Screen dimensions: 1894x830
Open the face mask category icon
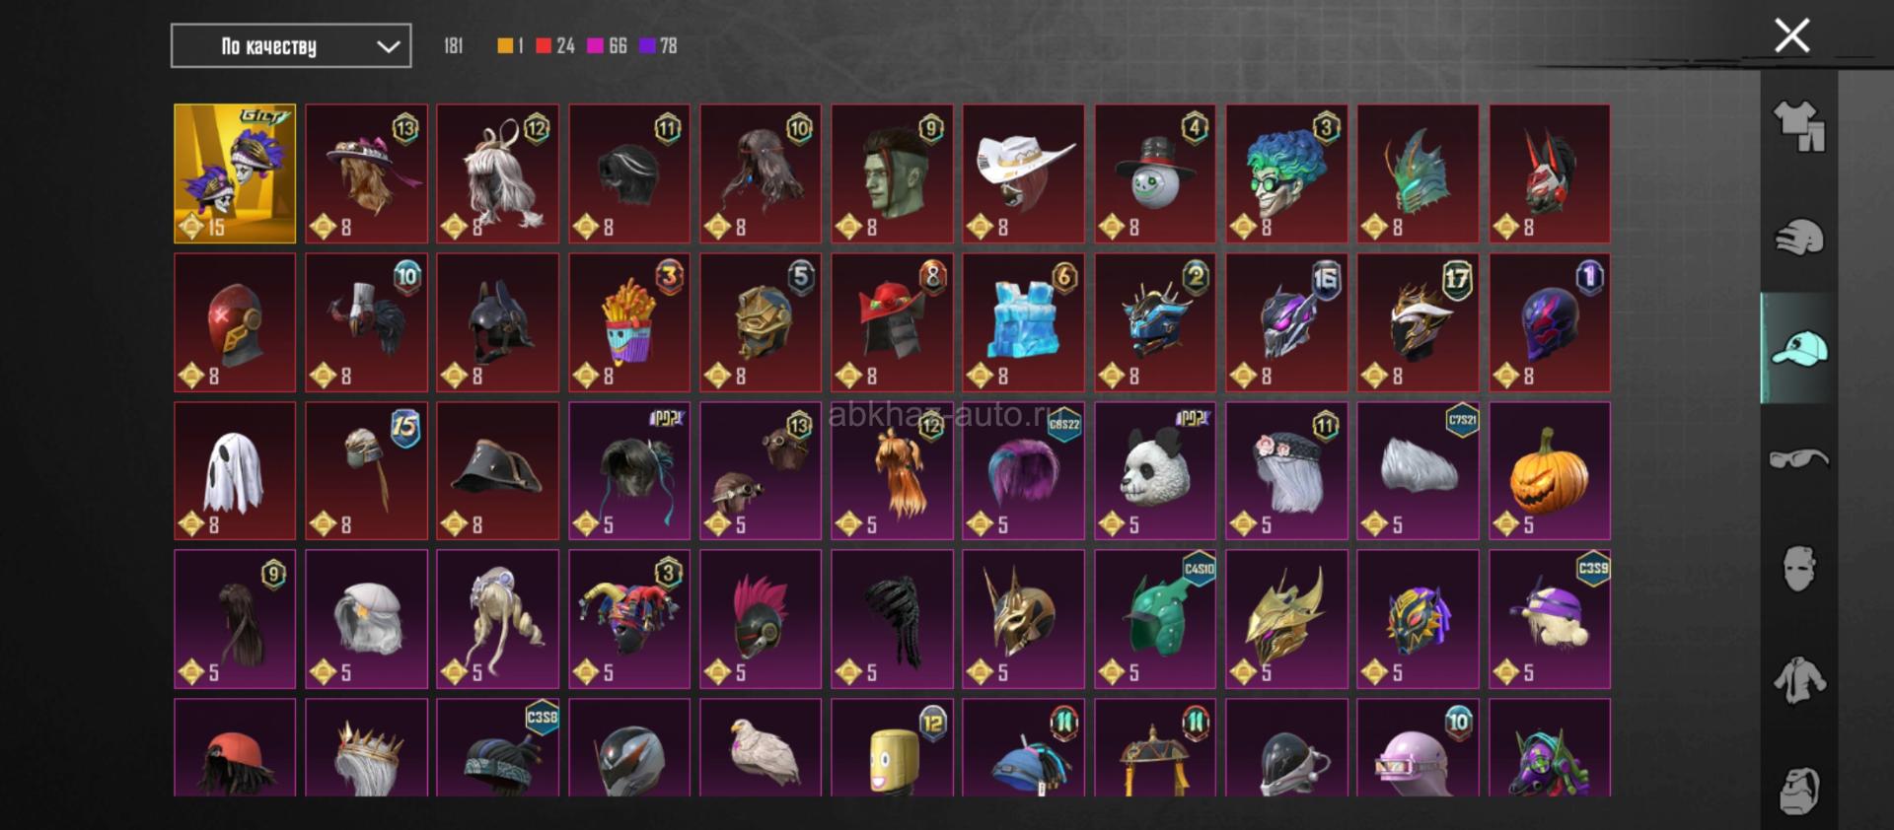1799,569
